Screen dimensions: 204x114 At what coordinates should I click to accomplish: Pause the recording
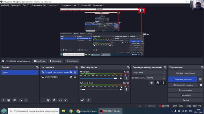tap(200, 79)
